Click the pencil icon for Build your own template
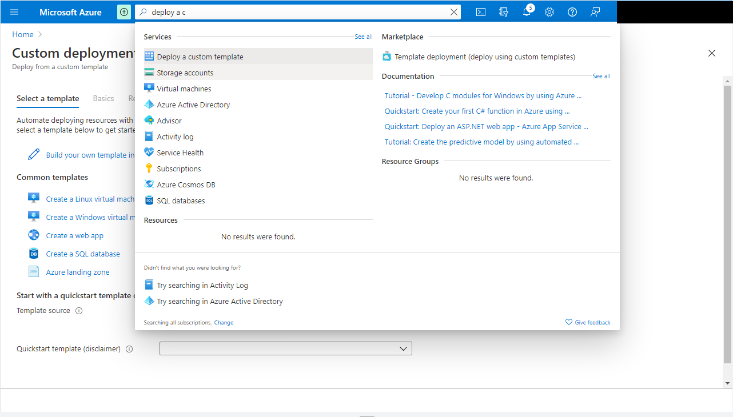 (x=34, y=155)
